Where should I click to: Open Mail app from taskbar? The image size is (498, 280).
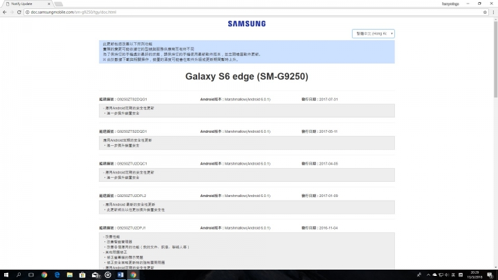pyautogui.click(x=95, y=275)
